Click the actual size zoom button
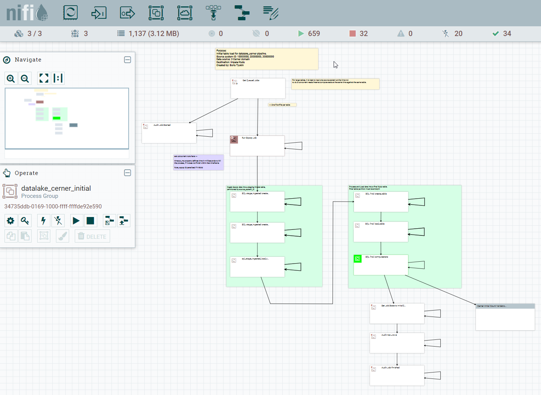The height and width of the screenshot is (395, 541). coord(58,78)
